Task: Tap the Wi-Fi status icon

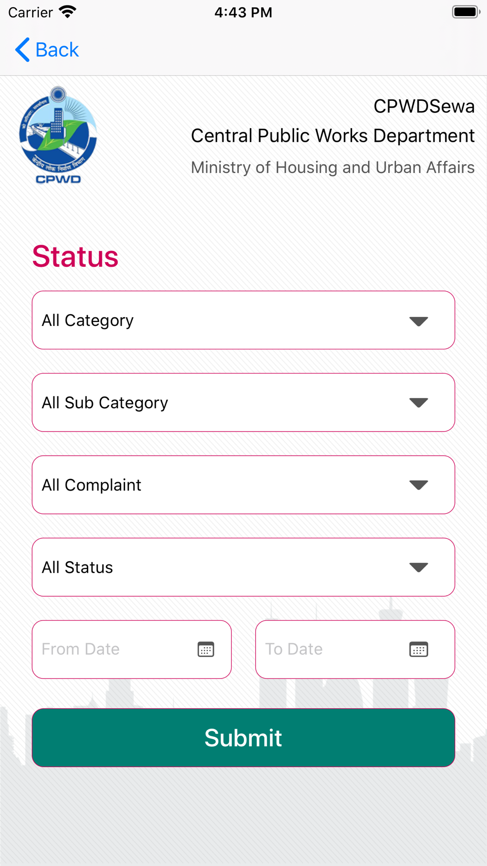Action: point(67,12)
